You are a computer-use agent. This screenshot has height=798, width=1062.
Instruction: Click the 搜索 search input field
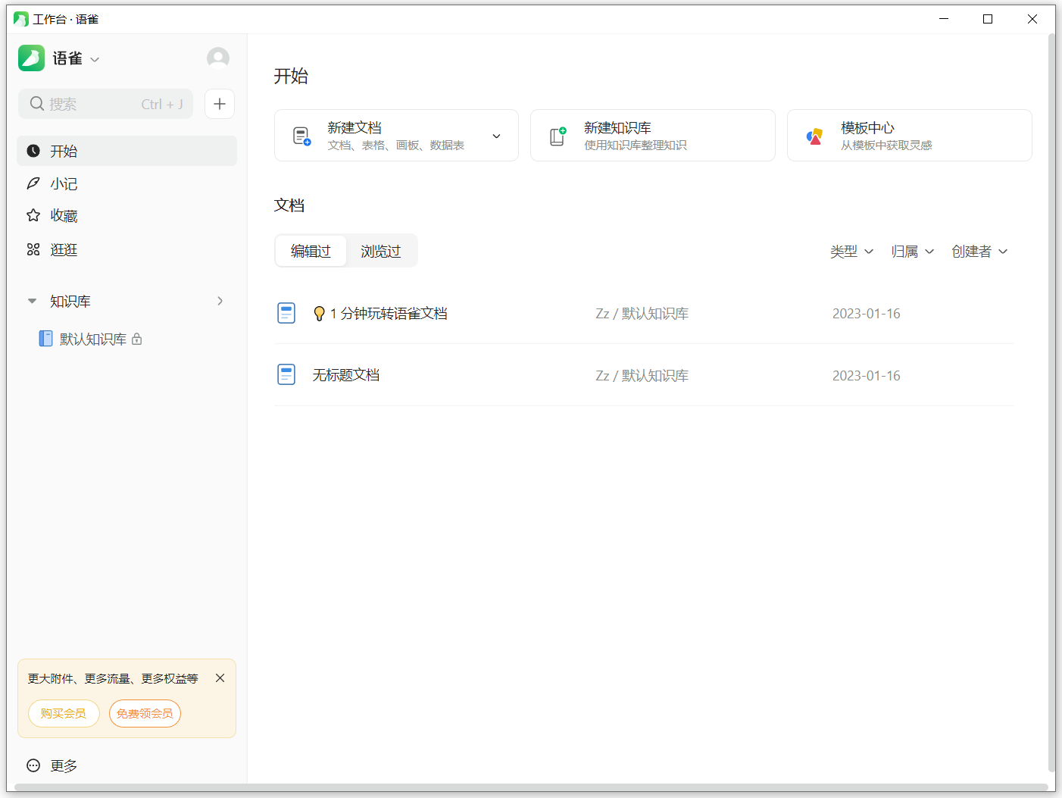coord(105,104)
